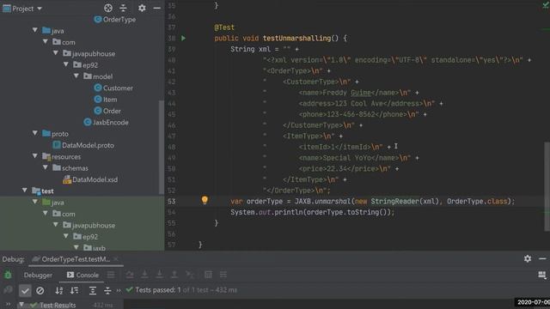Toggle sort tests by duration

[75, 290]
